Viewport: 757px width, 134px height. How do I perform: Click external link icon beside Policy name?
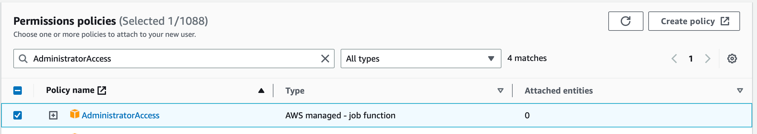pos(102,90)
